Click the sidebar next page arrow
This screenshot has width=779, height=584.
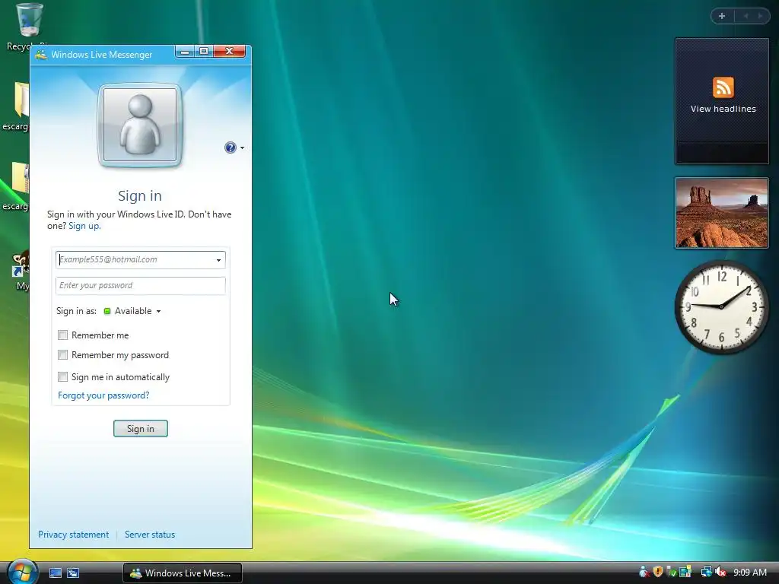(760, 16)
